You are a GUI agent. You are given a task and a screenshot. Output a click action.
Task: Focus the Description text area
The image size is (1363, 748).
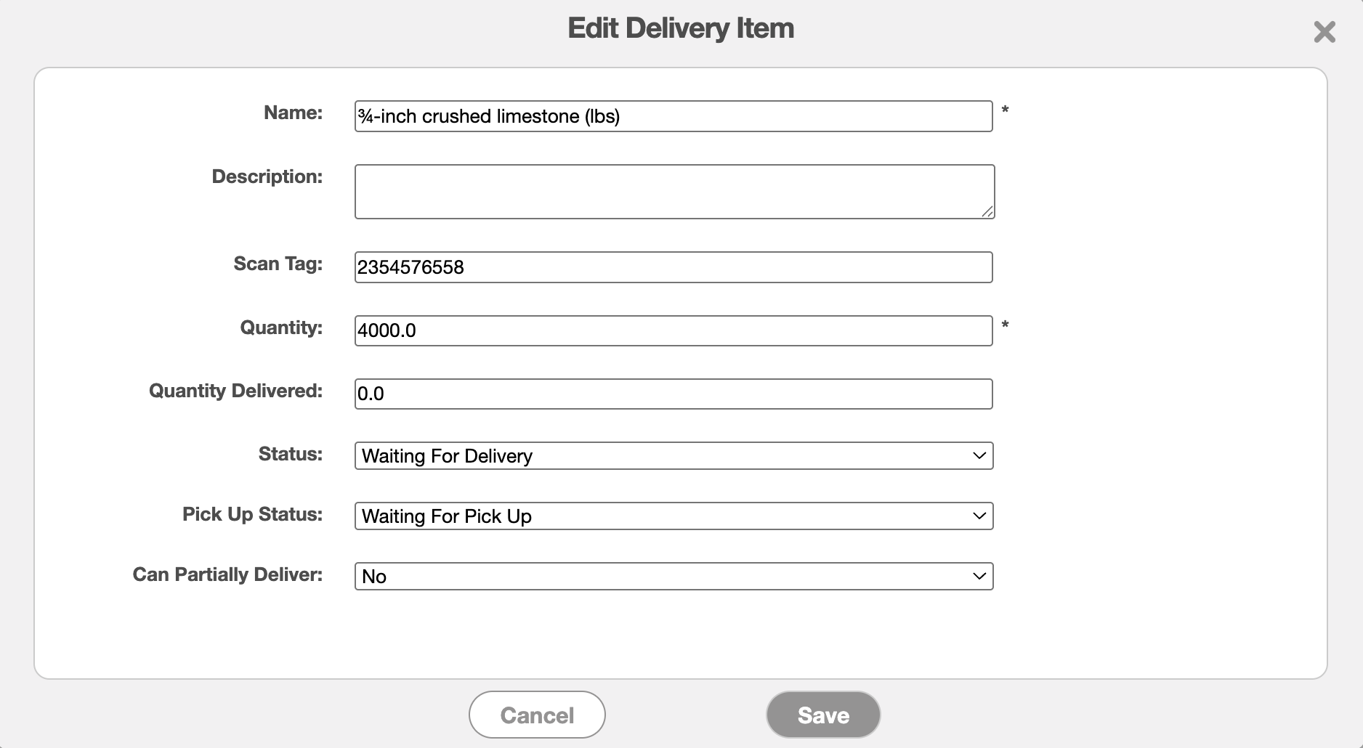point(674,192)
